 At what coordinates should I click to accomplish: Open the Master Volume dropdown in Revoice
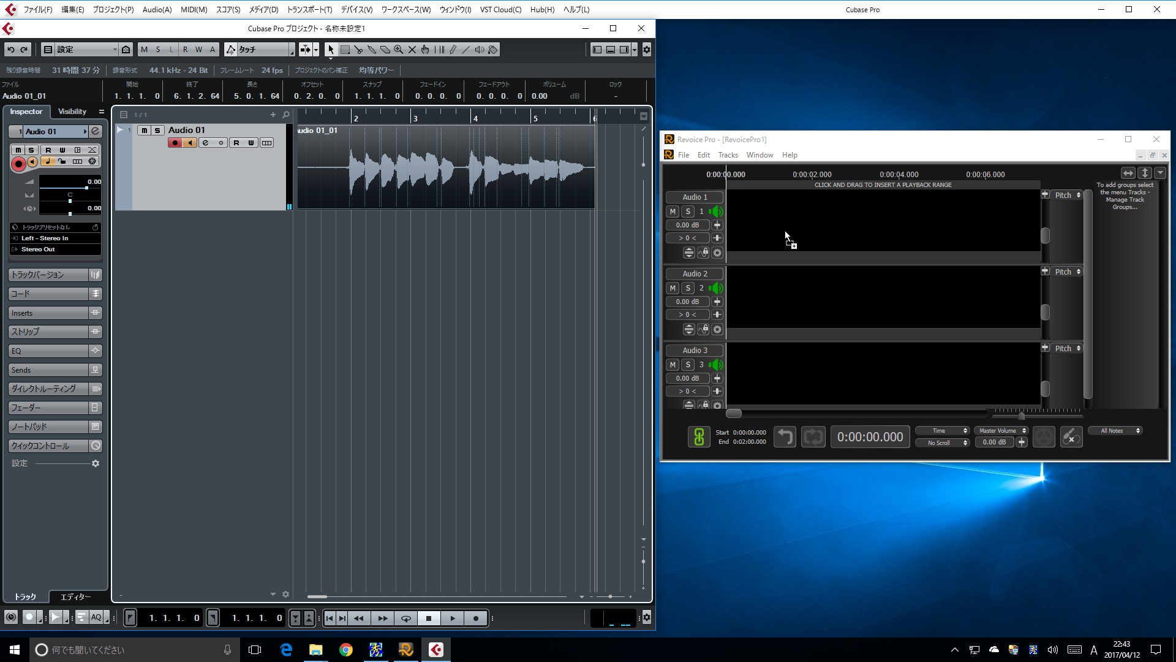[x=1001, y=431]
